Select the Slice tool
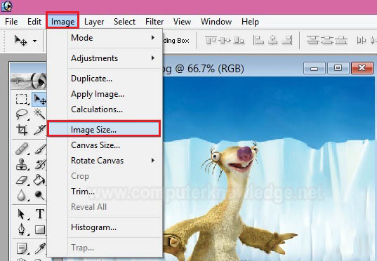 click(40, 130)
